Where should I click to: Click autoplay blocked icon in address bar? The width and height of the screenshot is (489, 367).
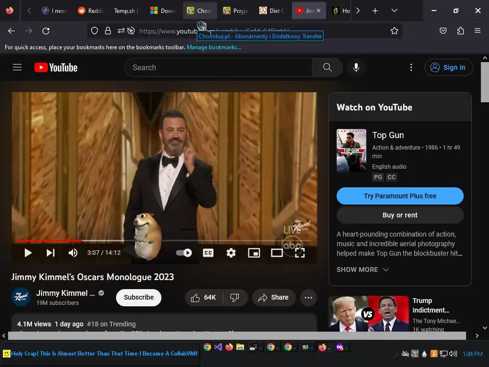point(131,31)
